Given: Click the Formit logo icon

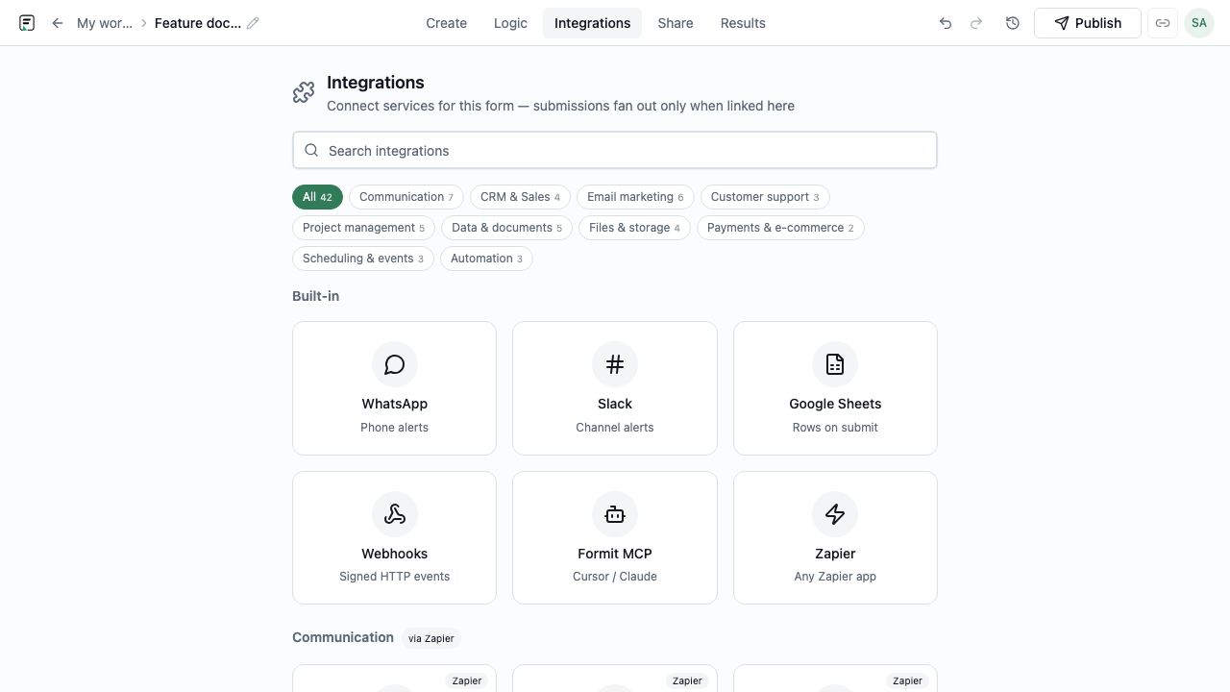Looking at the screenshot, I should tap(27, 23).
